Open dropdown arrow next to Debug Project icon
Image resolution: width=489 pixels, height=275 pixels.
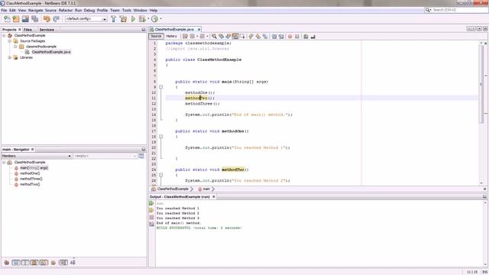point(148,19)
